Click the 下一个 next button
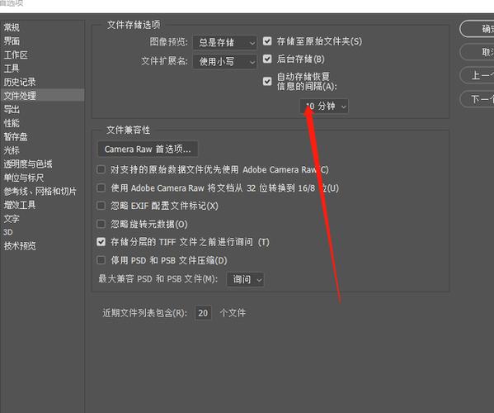 pyautogui.click(x=477, y=99)
